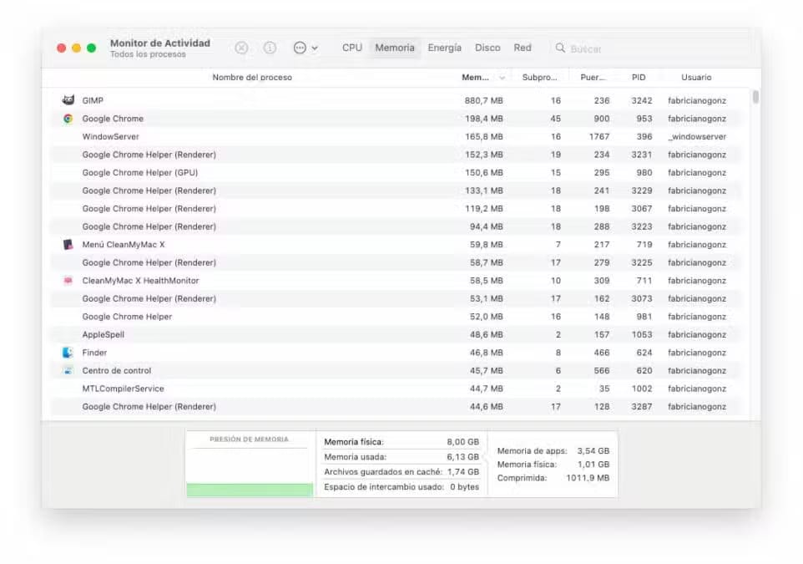This screenshot has width=803, height=564.
Task: Select Google Chrome Helper (GPU) row
Action: pos(394,172)
